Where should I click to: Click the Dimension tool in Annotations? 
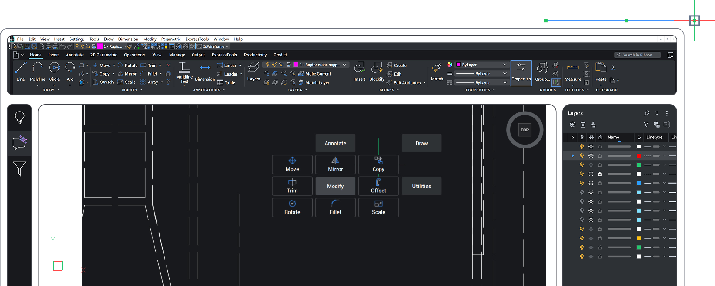pos(205,72)
